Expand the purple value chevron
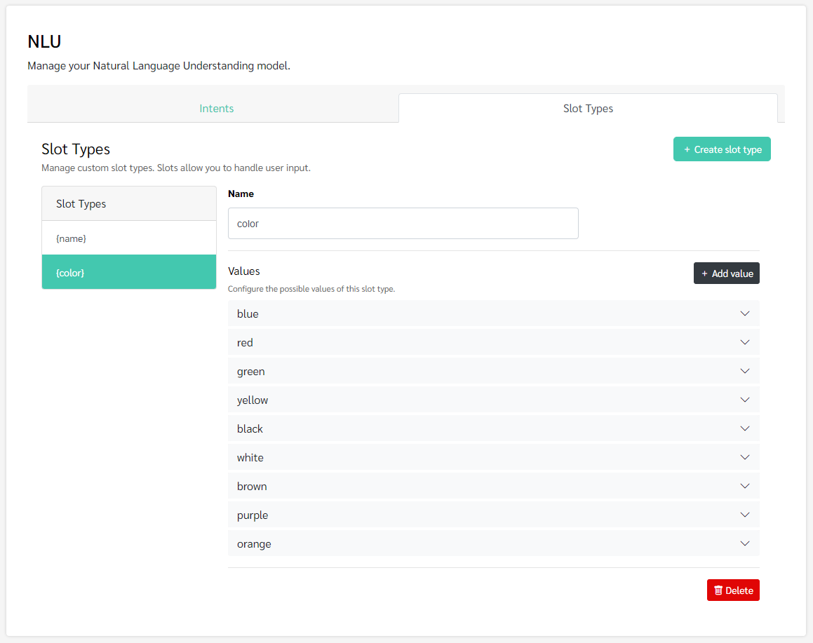 point(745,515)
